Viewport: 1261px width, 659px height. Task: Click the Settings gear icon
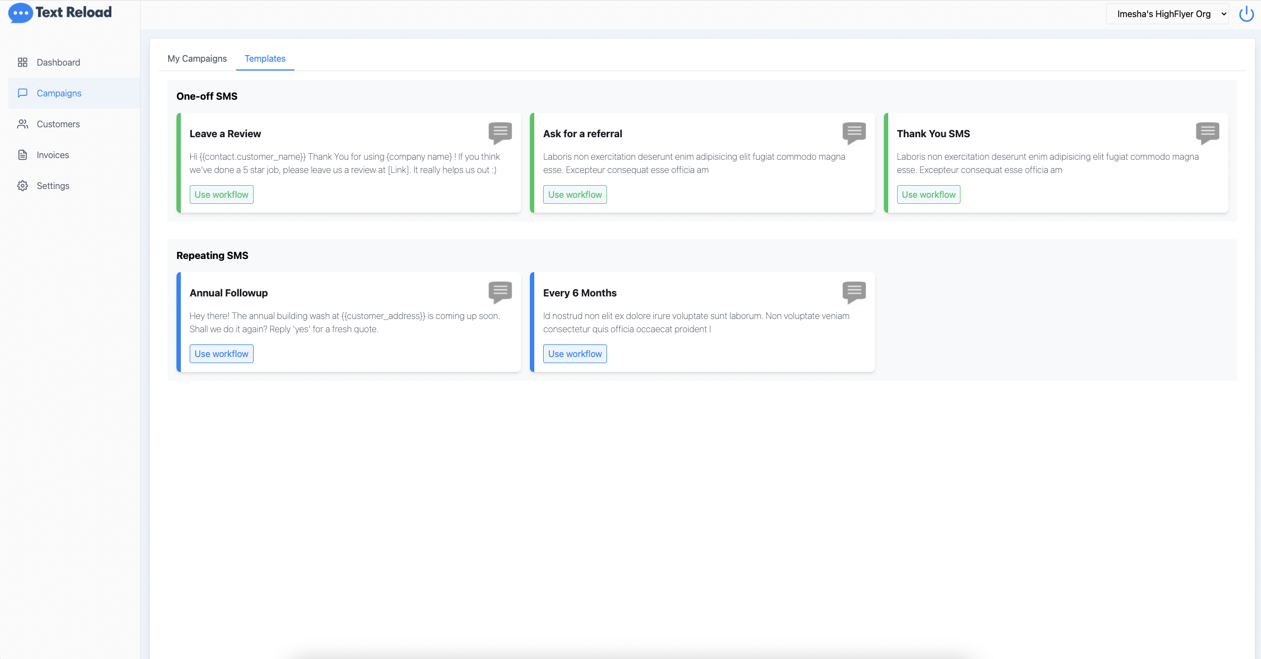click(23, 186)
